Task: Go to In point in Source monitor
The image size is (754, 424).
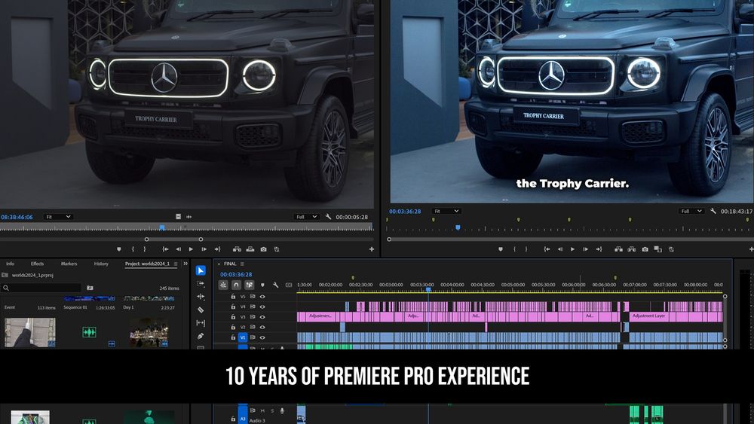Action: [x=165, y=249]
